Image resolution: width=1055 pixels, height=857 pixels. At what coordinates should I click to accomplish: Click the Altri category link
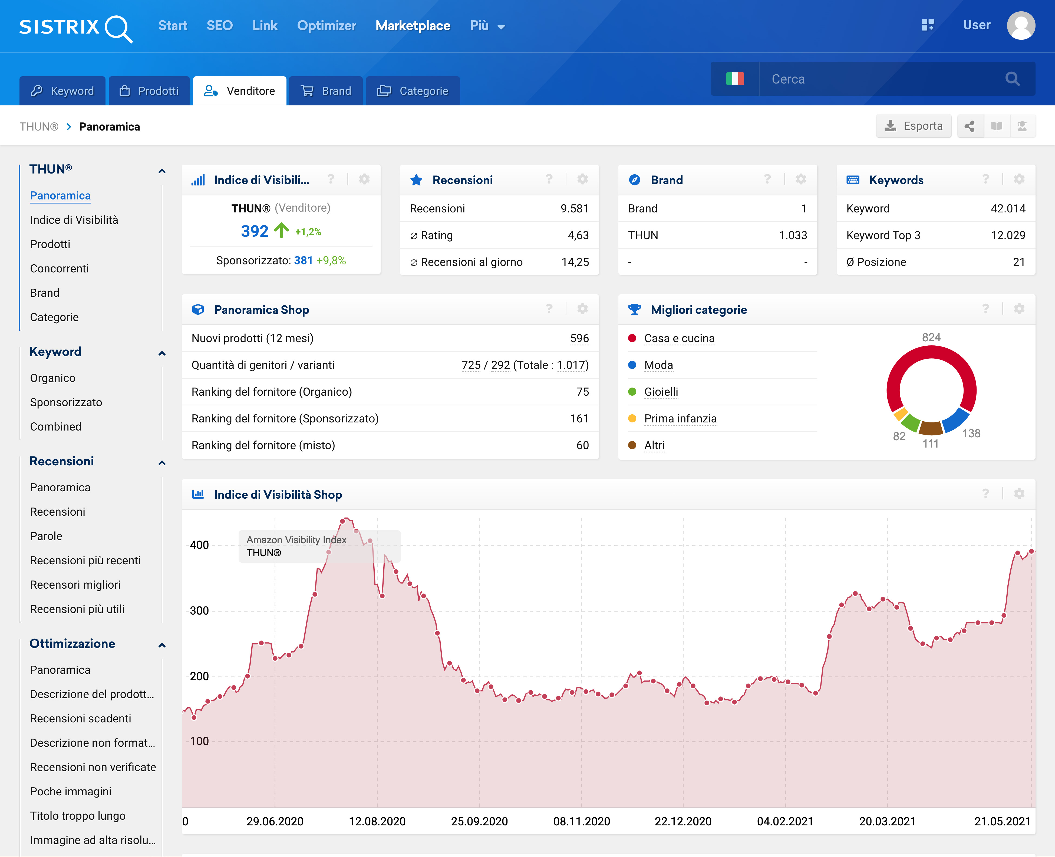pyautogui.click(x=654, y=445)
